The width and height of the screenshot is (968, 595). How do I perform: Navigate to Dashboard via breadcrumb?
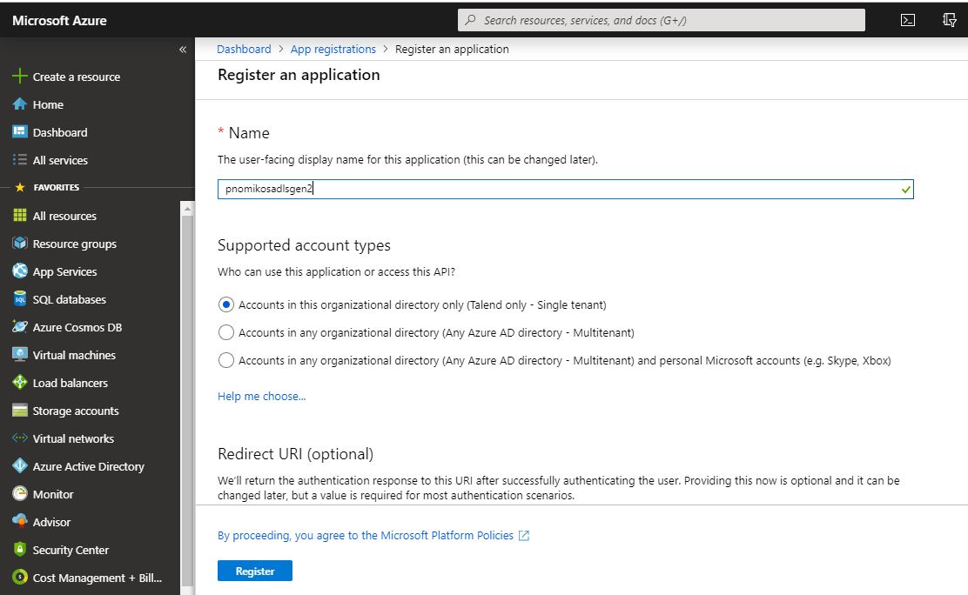tap(244, 49)
